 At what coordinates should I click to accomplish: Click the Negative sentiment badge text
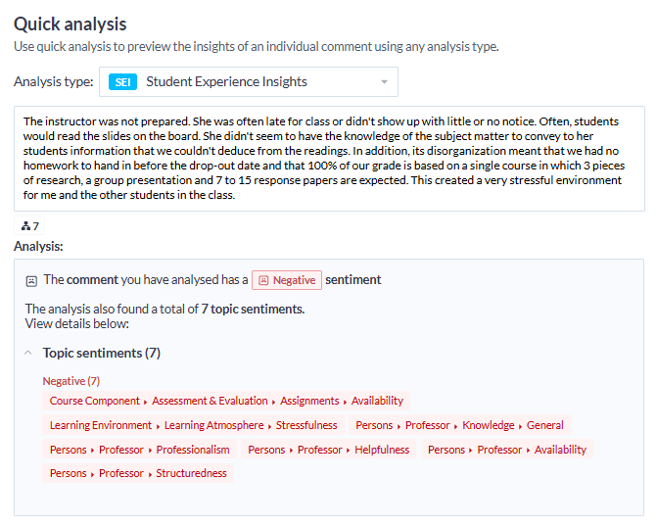(294, 280)
